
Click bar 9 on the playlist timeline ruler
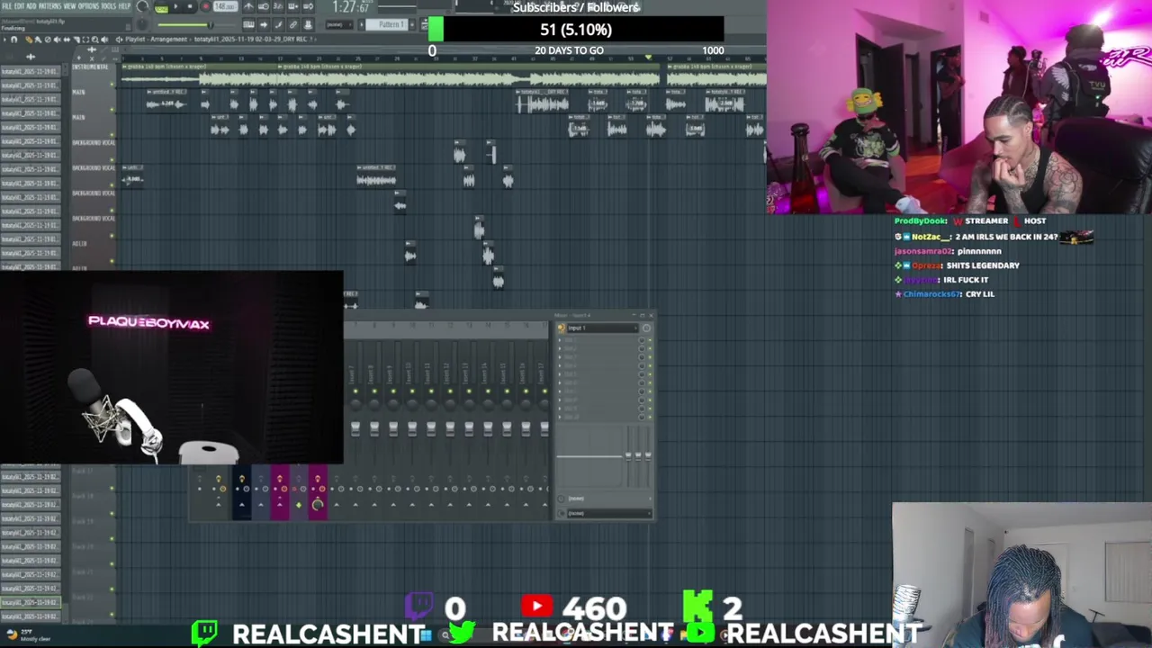point(201,58)
